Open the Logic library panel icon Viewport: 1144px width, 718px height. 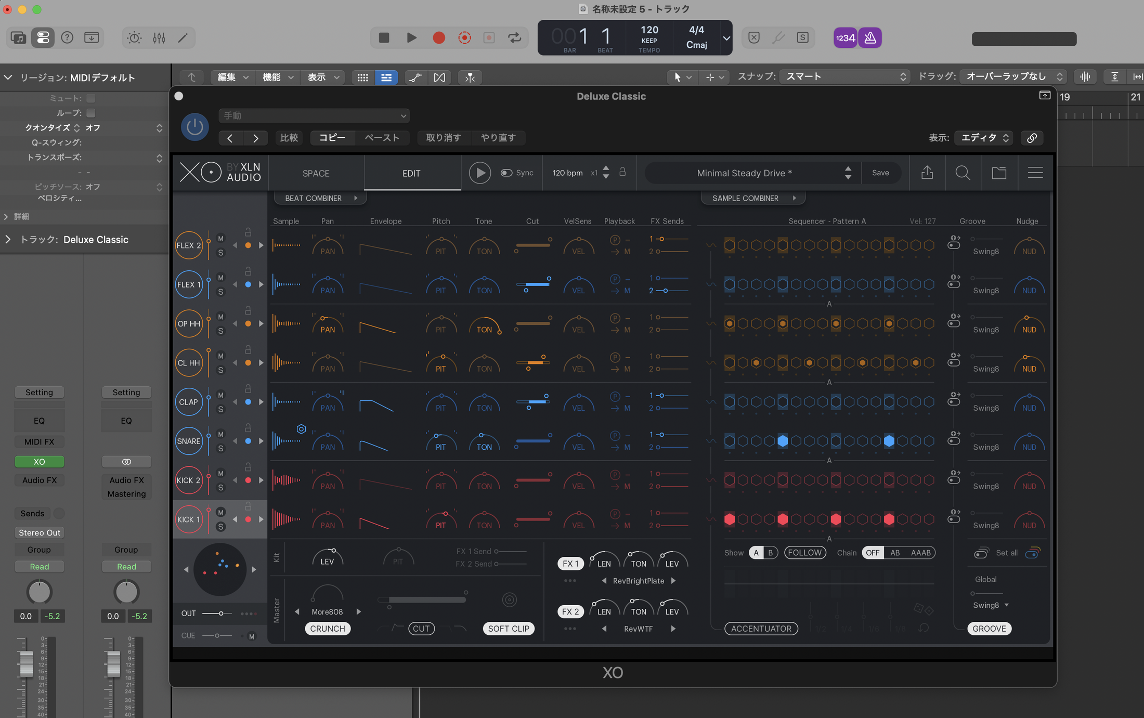[18, 37]
